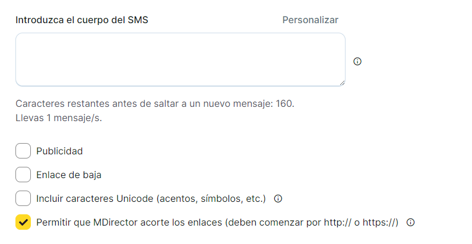The width and height of the screenshot is (472, 244).
Task: Click the info icon beside SMS body field
Action: (x=357, y=61)
